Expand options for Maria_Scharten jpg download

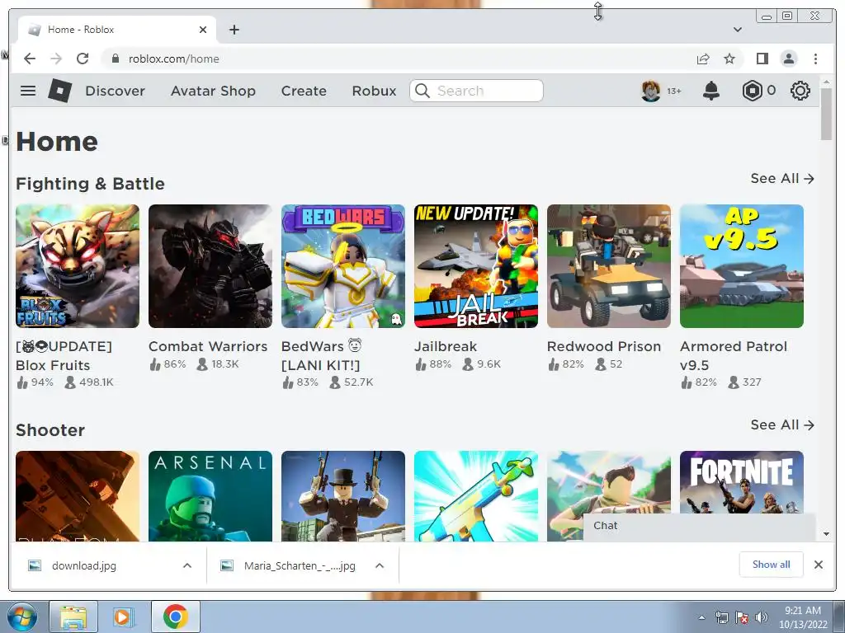(x=380, y=565)
